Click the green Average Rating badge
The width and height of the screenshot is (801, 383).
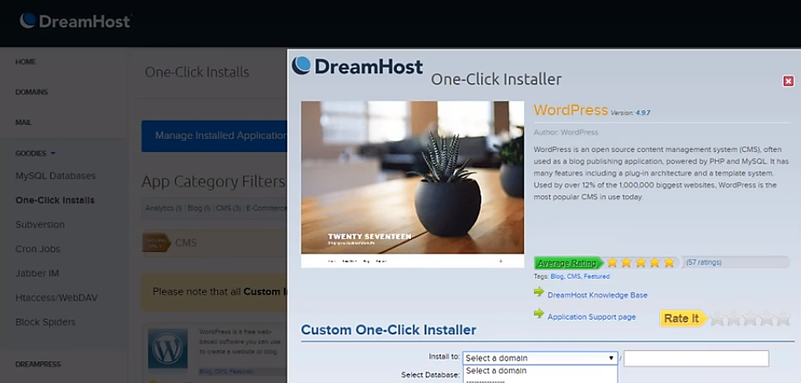tap(568, 263)
